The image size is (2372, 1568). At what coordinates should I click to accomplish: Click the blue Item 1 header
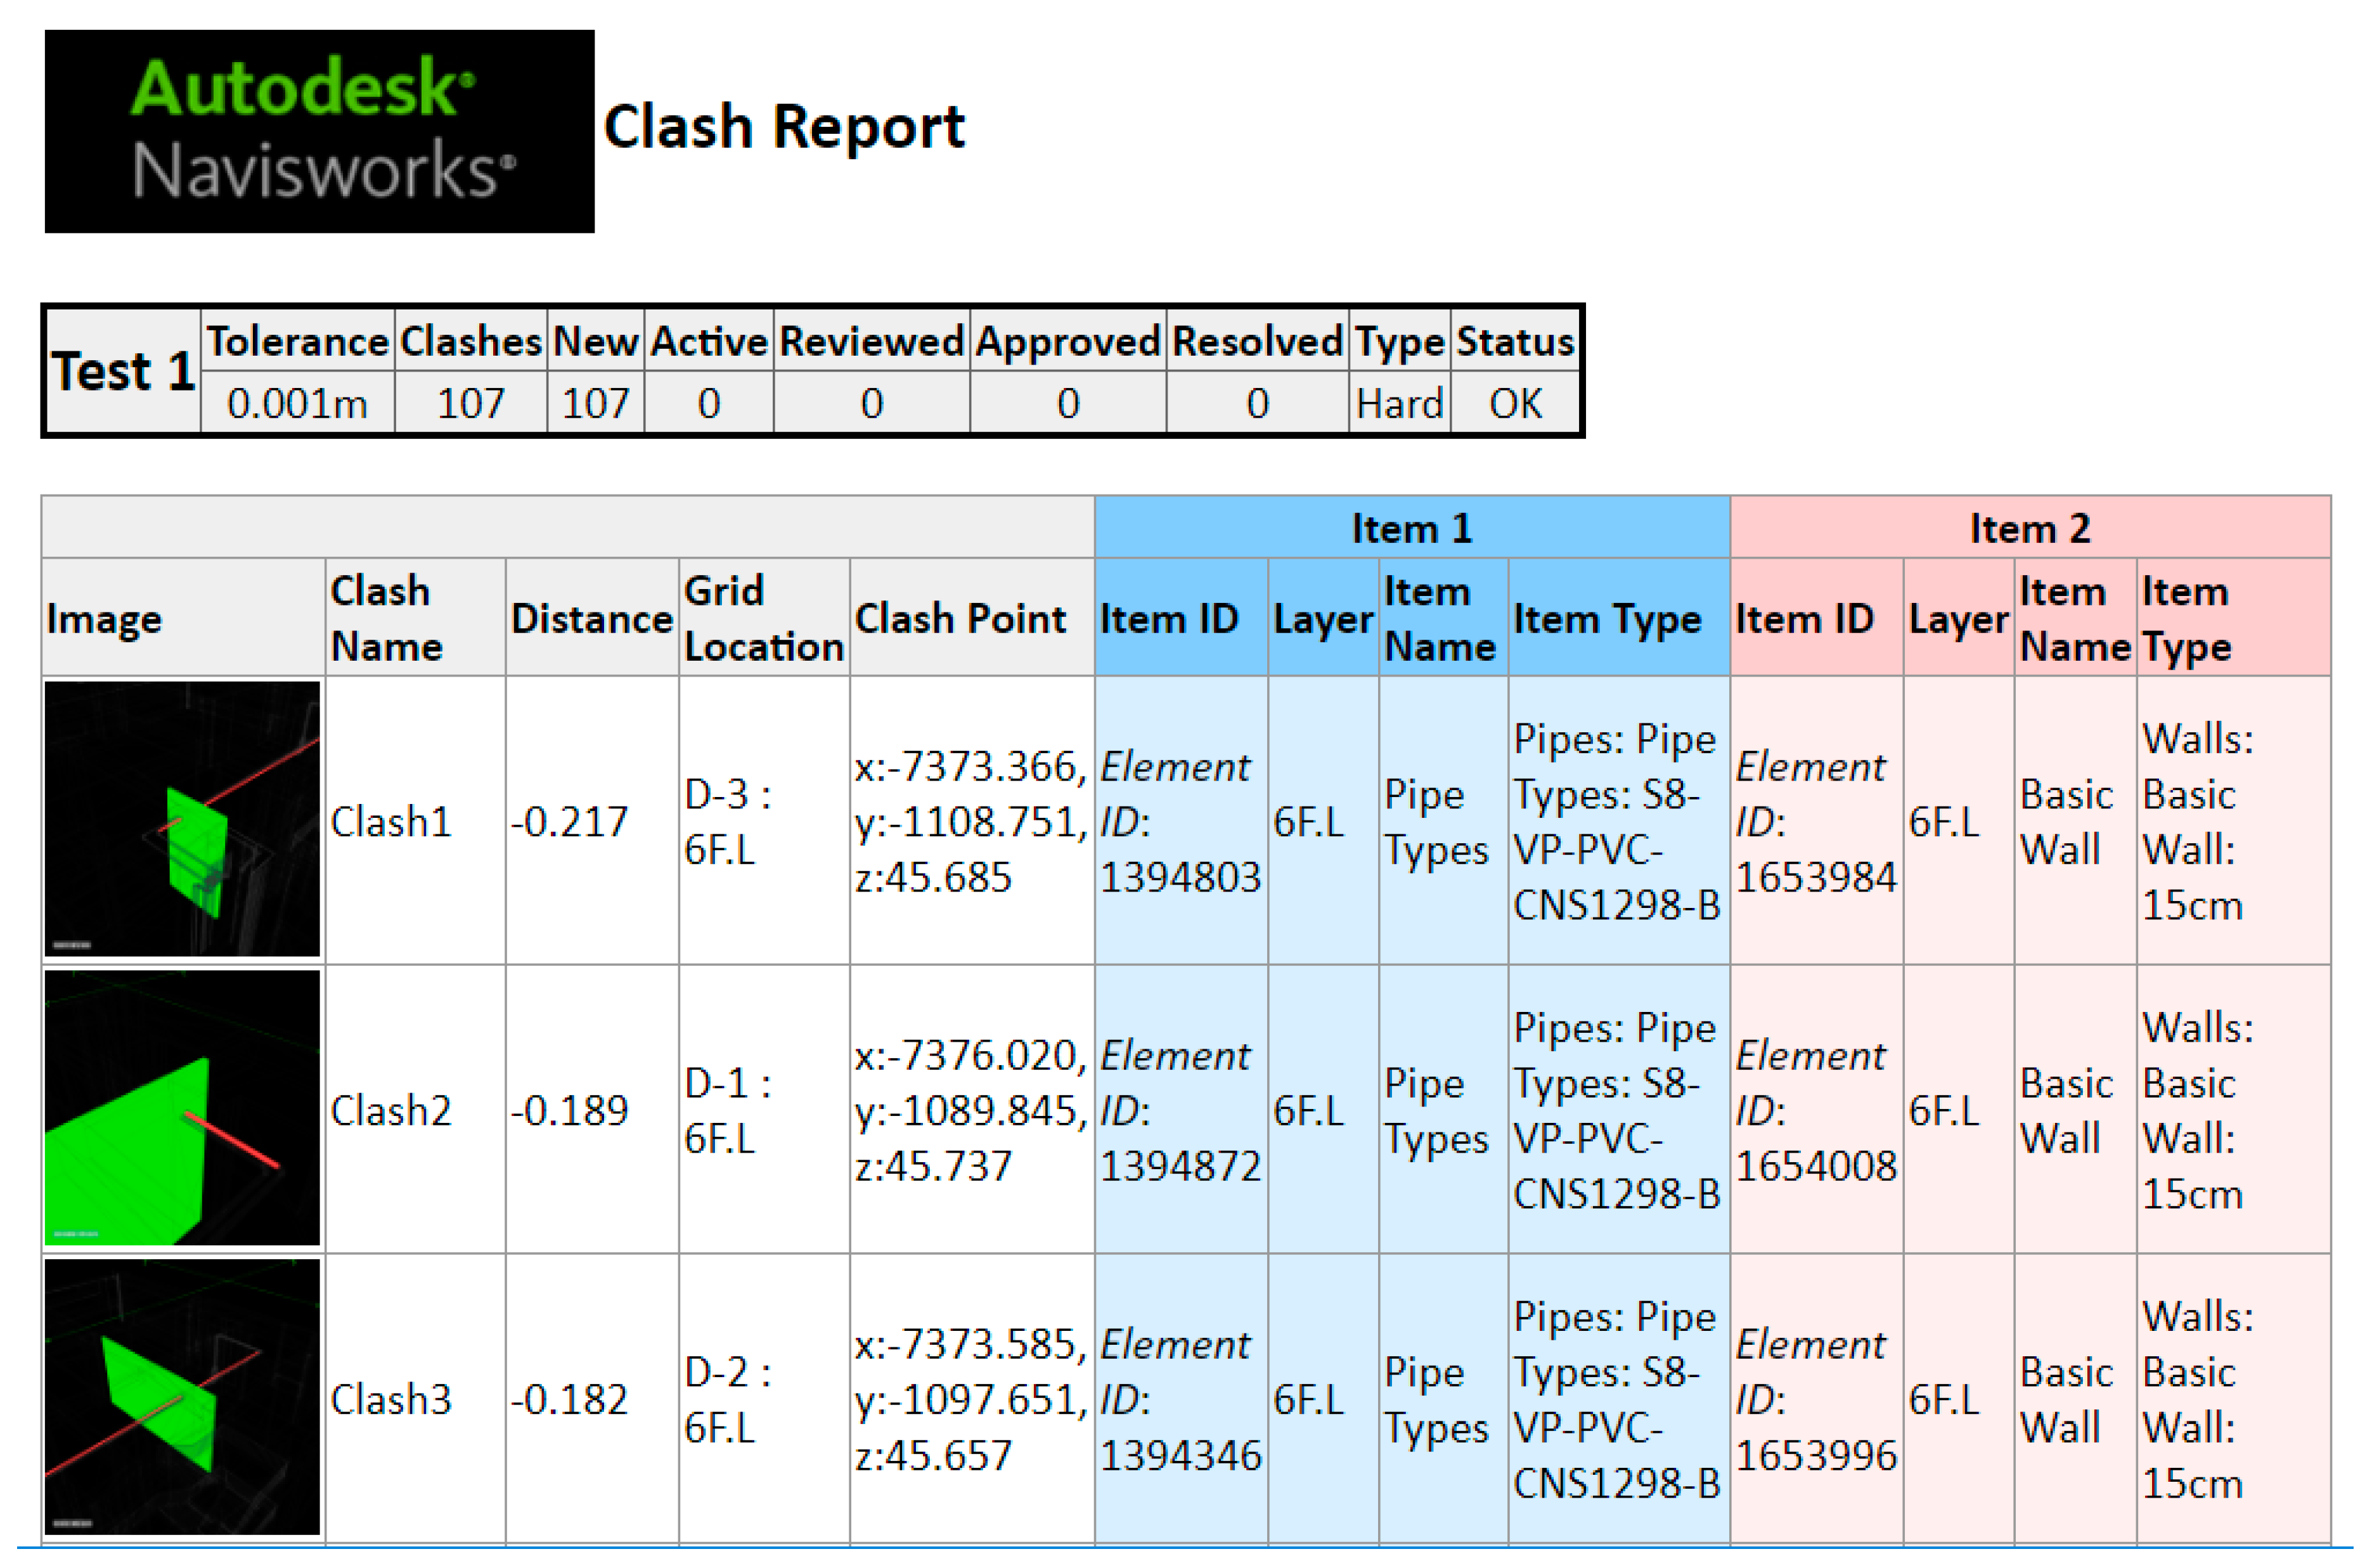(1410, 528)
